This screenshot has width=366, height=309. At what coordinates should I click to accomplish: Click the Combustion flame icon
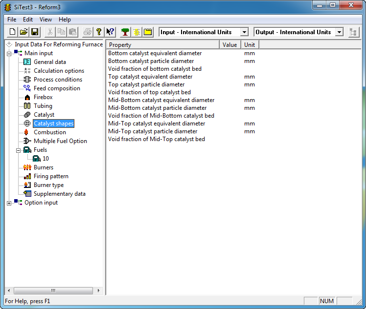coord(26,132)
